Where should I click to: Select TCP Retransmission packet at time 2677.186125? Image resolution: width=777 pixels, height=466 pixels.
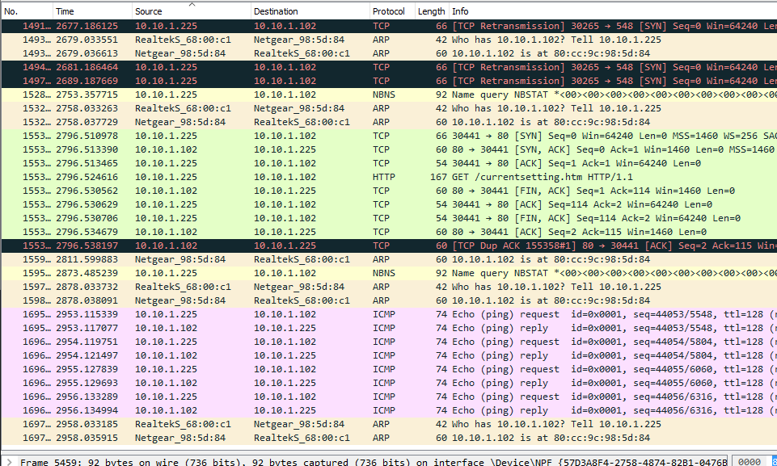point(389,26)
